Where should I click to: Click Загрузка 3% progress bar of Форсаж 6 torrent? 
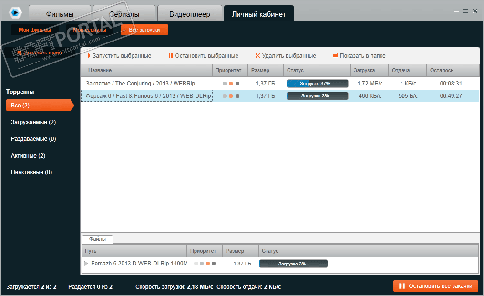pos(317,96)
